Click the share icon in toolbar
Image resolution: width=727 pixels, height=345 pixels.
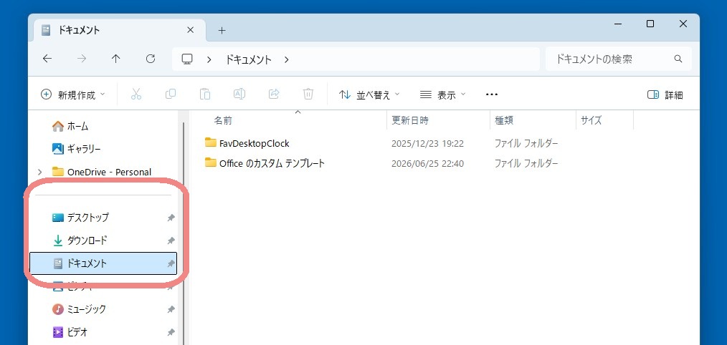274,94
